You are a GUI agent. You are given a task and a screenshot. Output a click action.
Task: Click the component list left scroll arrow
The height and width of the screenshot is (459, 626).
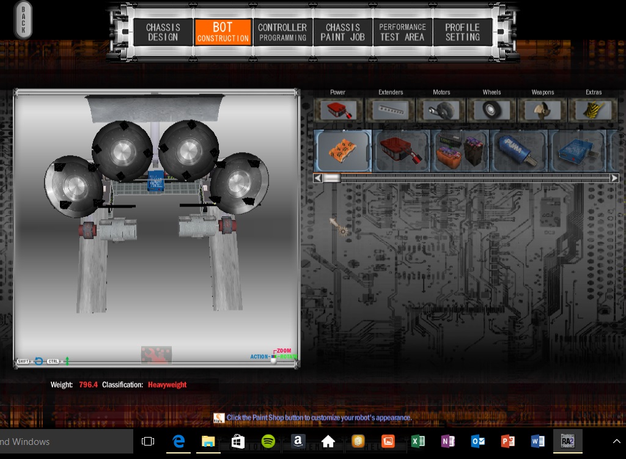click(318, 178)
